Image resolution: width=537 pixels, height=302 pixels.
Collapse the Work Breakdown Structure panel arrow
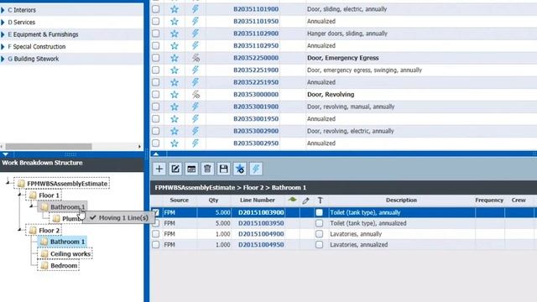pos(6,154)
